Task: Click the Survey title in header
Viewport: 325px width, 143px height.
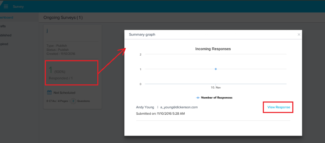Action: pyautogui.click(x=18, y=6)
